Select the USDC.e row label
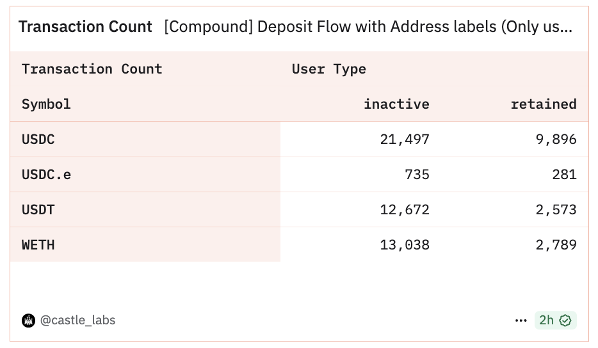Viewport: 598px width, 348px height. click(46, 175)
